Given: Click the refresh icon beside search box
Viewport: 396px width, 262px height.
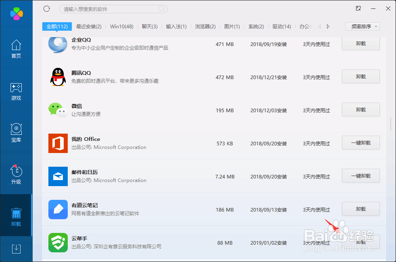Looking at the screenshot, I should coord(47,9).
